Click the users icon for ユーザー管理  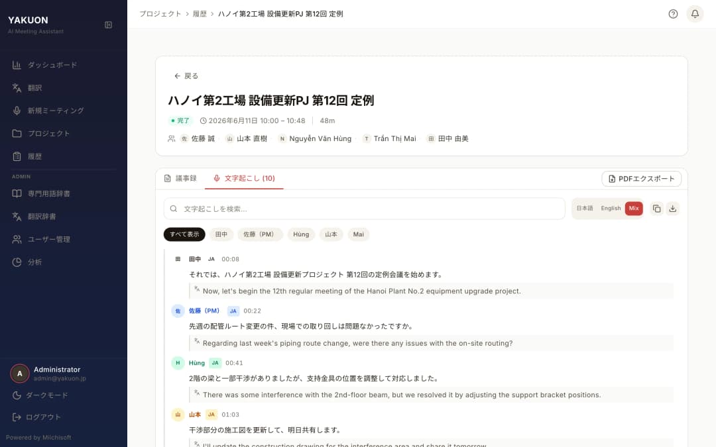coord(17,239)
